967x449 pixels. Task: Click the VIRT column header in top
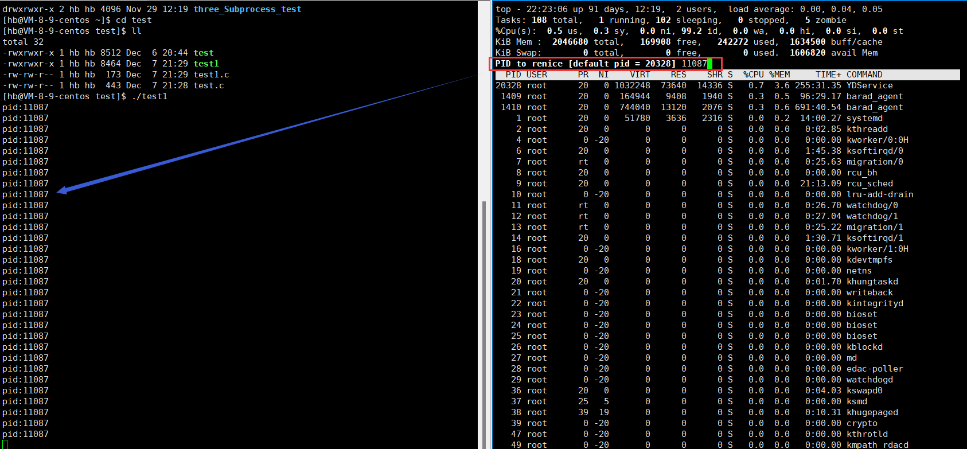[x=640, y=75]
